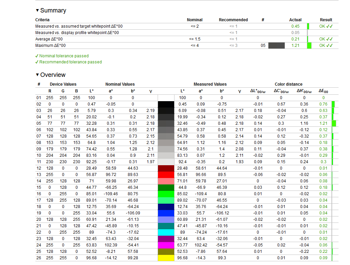Click the 'OK ✓✓' result for Average ΔE*00

pyautogui.click(x=326, y=39)
